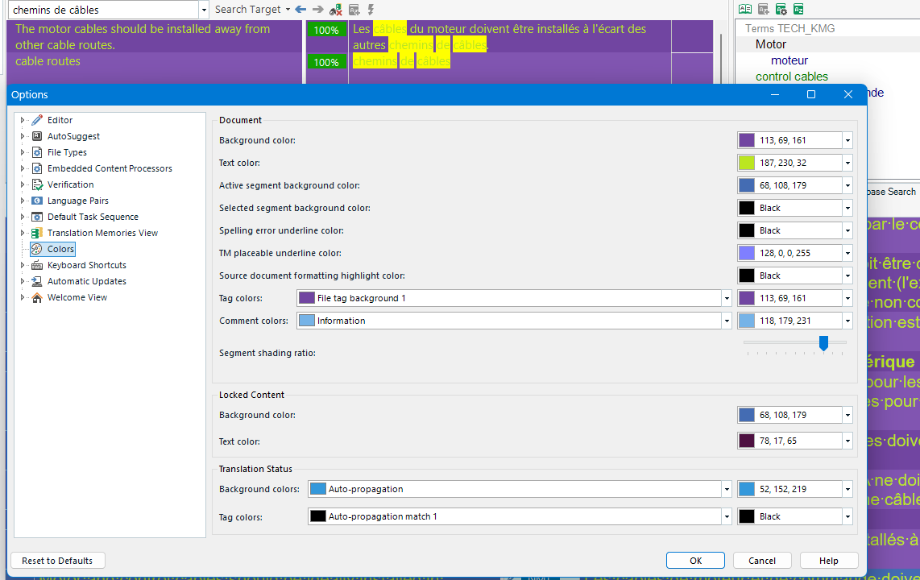Open Document Text color picker dropdown arrow
Image resolution: width=920 pixels, height=580 pixels.
(847, 163)
